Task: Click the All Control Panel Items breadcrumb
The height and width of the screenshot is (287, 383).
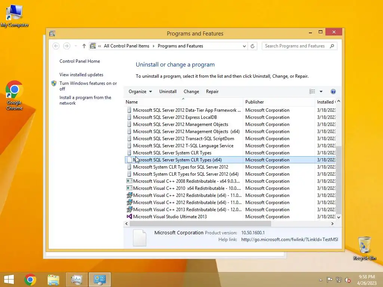Action: [x=126, y=46]
